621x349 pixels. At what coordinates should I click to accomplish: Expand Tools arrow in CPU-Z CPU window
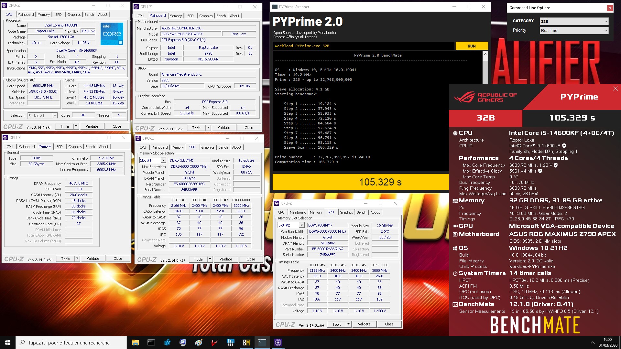click(76, 126)
